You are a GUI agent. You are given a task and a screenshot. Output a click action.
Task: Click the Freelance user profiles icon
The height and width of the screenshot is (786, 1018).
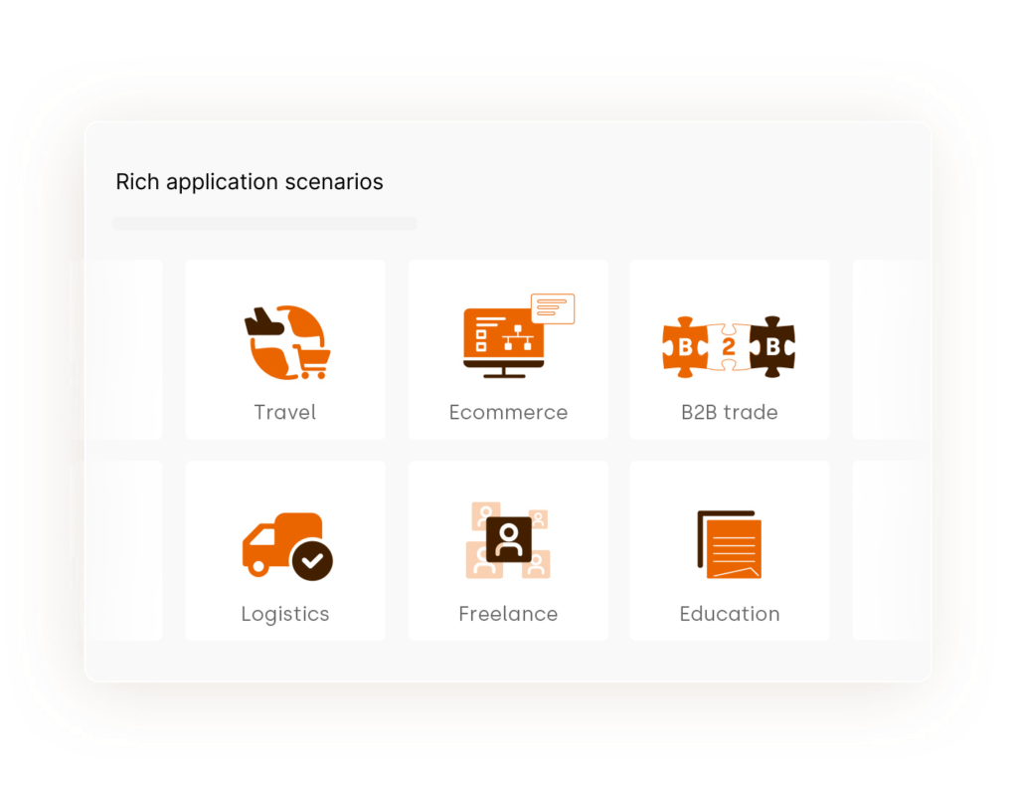508,540
